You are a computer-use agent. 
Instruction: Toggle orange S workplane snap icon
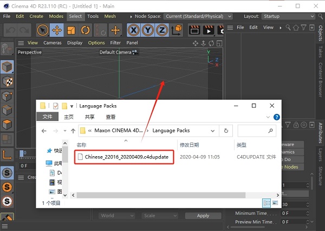pyautogui.click(x=7, y=187)
